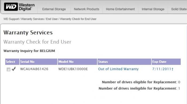187x104 pixels.
Task: Click the Select column header
Action: (12, 62)
